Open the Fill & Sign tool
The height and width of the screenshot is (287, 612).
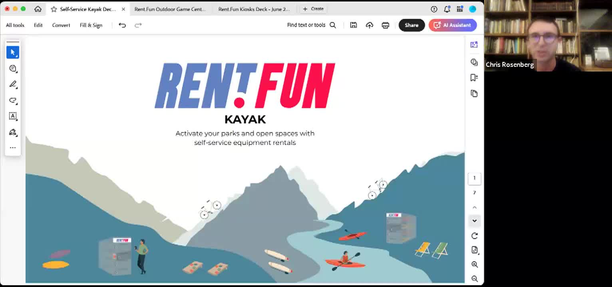coord(91,25)
